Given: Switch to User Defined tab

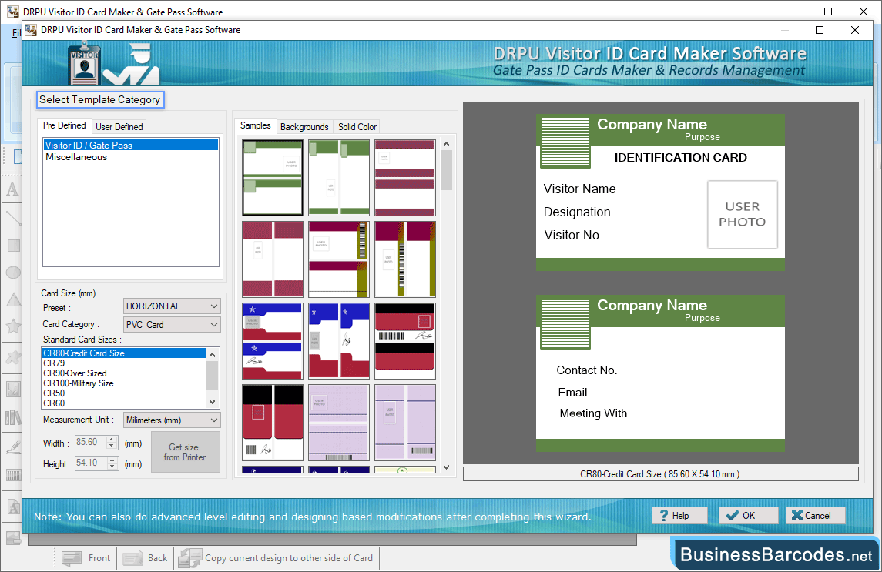Looking at the screenshot, I should (x=119, y=126).
